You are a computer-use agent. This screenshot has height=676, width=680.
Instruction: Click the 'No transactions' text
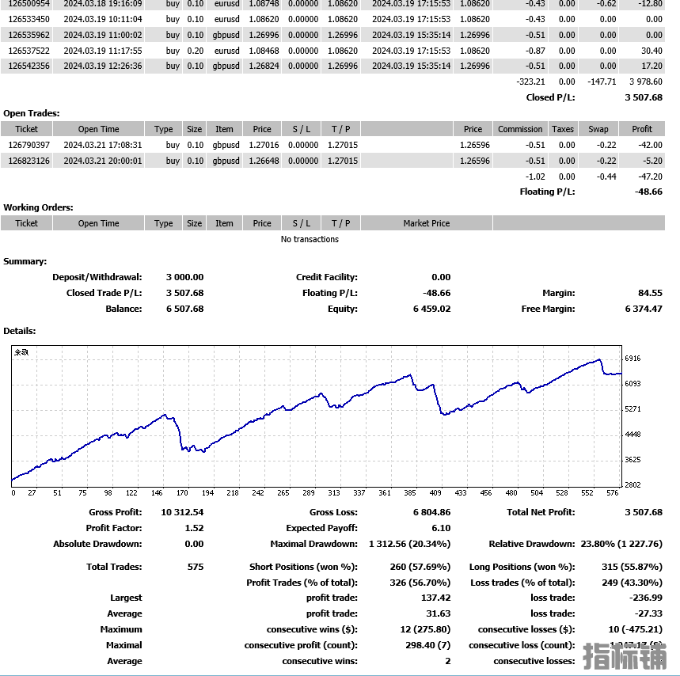coord(310,239)
